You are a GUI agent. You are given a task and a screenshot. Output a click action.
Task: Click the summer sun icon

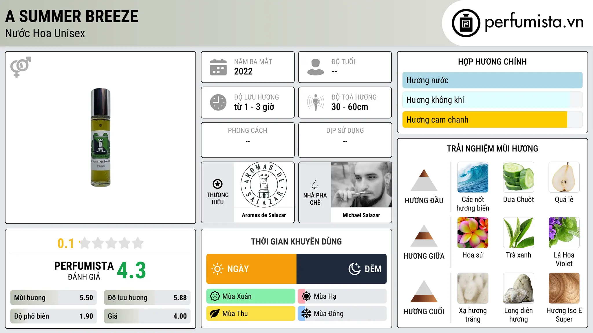[306, 296]
